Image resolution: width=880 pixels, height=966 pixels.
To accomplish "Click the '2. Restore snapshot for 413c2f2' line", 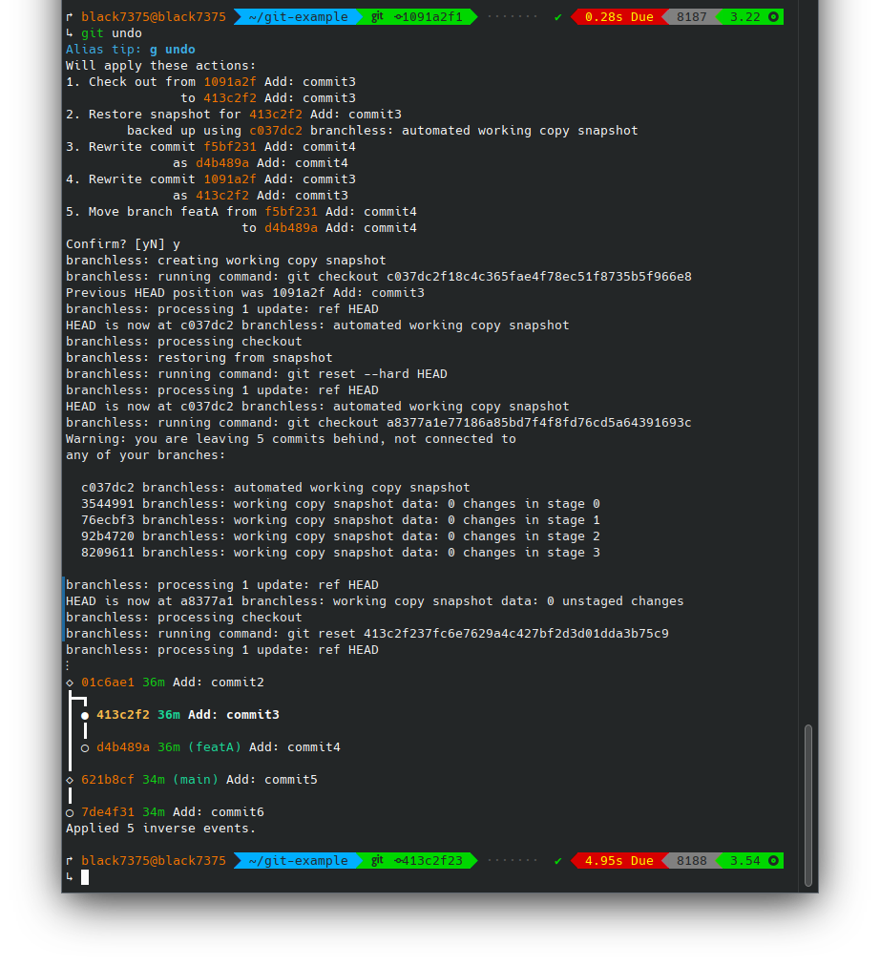I will [234, 114].
